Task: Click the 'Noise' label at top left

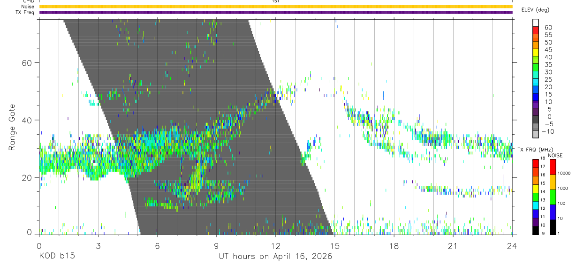Action: (29, 7)
